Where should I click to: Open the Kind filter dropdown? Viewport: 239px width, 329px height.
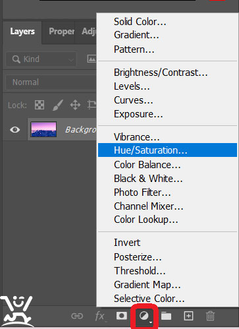pos(41,59)
